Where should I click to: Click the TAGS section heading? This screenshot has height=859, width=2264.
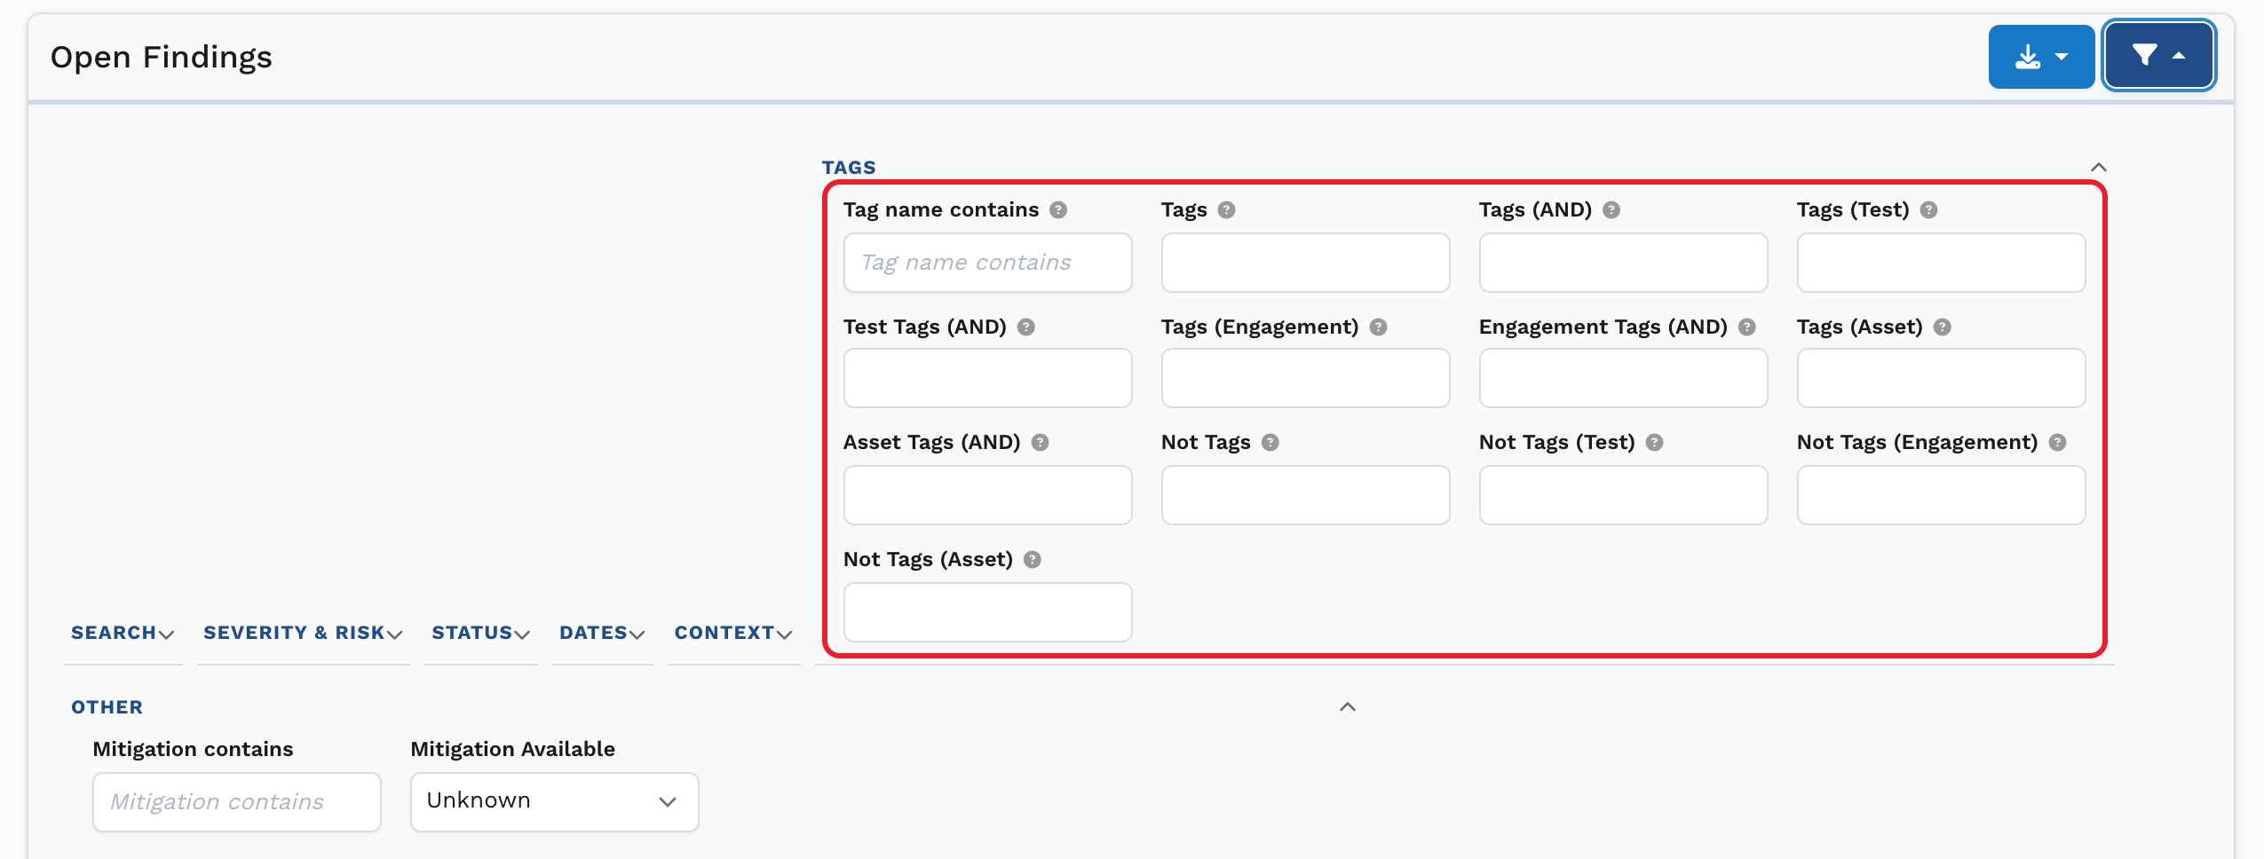click(849, 168)
